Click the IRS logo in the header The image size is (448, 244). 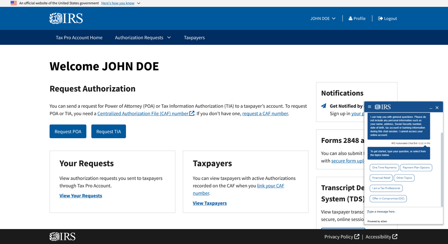66,18
